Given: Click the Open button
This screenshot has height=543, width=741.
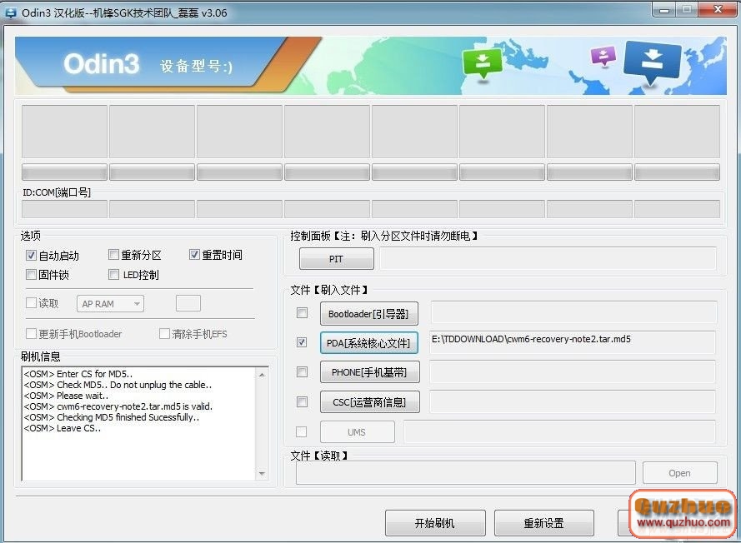Looking at the screenshot, I should [x=679, y=473].
